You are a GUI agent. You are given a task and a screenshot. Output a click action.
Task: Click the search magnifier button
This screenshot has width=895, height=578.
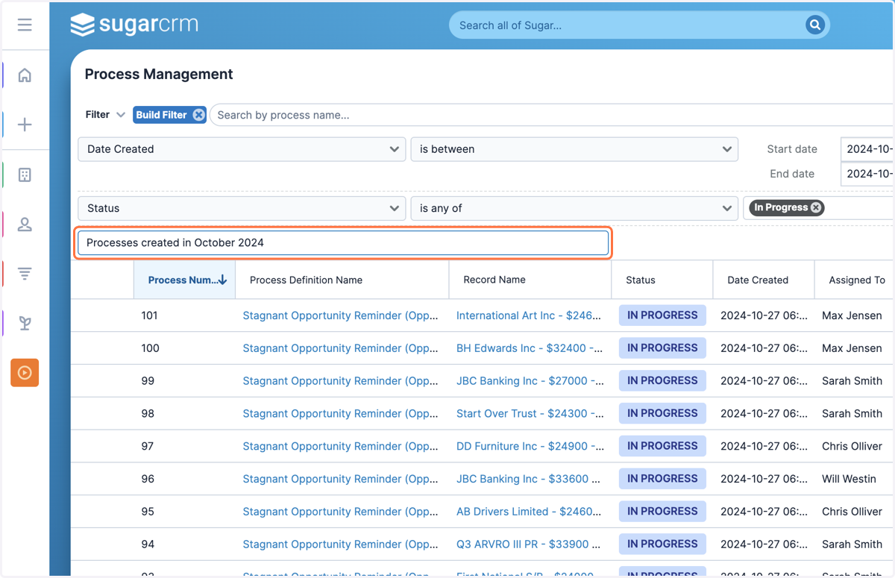pos(814,25)
